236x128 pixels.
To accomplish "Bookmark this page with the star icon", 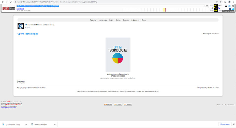I will 220,2.
